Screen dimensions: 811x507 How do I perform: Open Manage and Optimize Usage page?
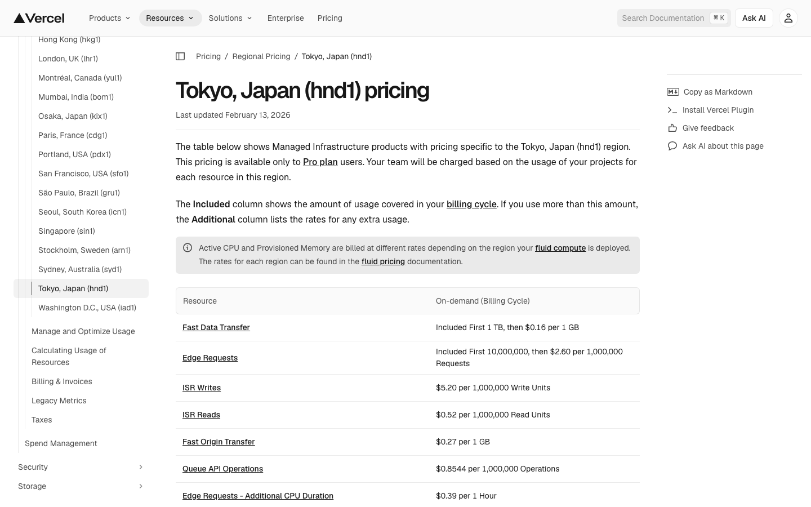[x=83, y=331]
